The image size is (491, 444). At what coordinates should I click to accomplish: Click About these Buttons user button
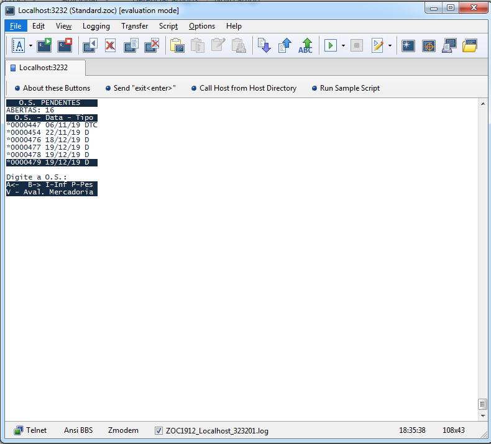coord(53,88)
